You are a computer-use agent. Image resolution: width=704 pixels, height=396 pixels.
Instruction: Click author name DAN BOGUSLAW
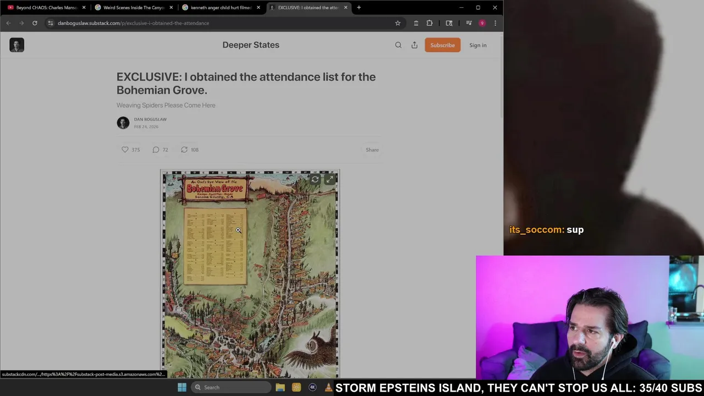pos(150,119)
